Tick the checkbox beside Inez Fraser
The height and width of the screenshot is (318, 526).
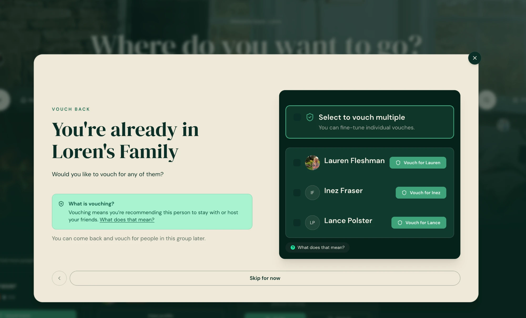click(297, 192)
